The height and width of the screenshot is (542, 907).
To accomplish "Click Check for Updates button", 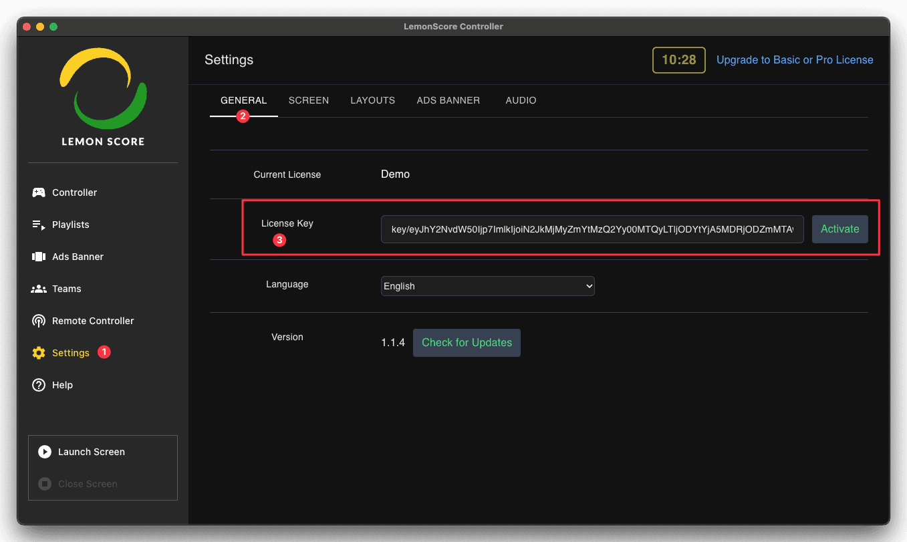I will (x=467, y=343).
